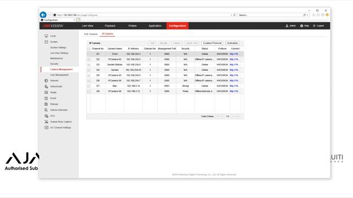This screenshot has width=353, height=198.
Task: Click the Help question mark icon
Action: pos(302,26)
